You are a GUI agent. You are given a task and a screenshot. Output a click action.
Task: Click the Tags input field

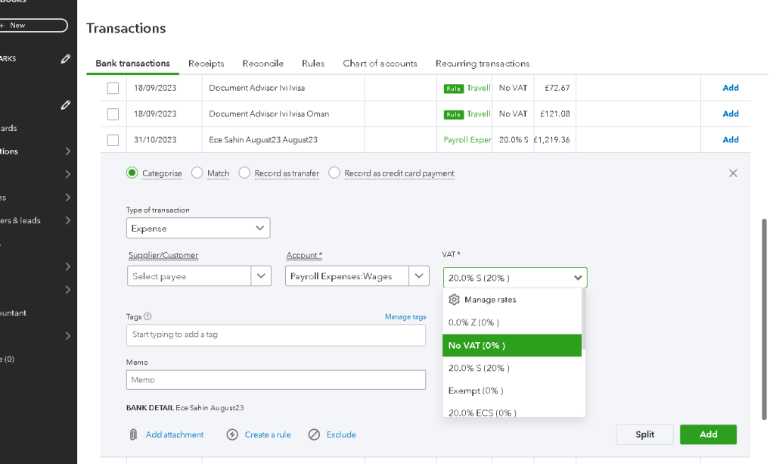(276, 335)
